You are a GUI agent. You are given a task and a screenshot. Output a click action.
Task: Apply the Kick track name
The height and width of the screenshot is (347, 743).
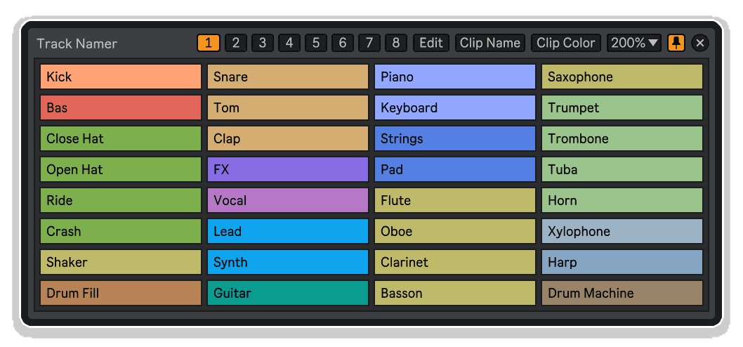(x=121, y=77)
